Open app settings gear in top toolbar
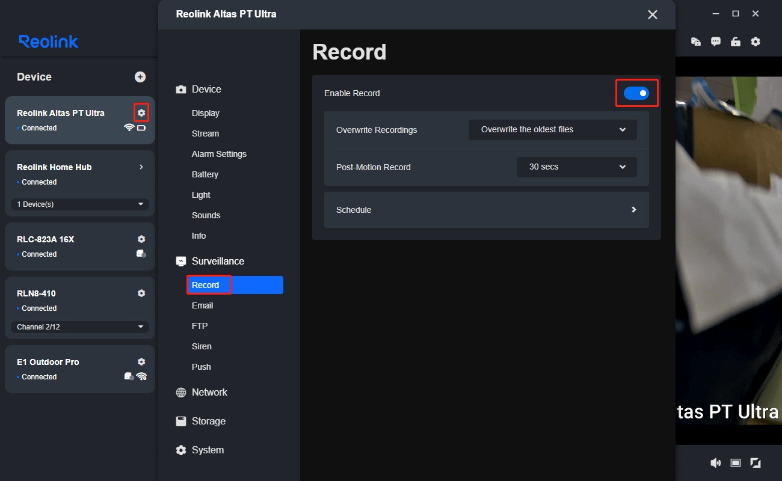 756,41
